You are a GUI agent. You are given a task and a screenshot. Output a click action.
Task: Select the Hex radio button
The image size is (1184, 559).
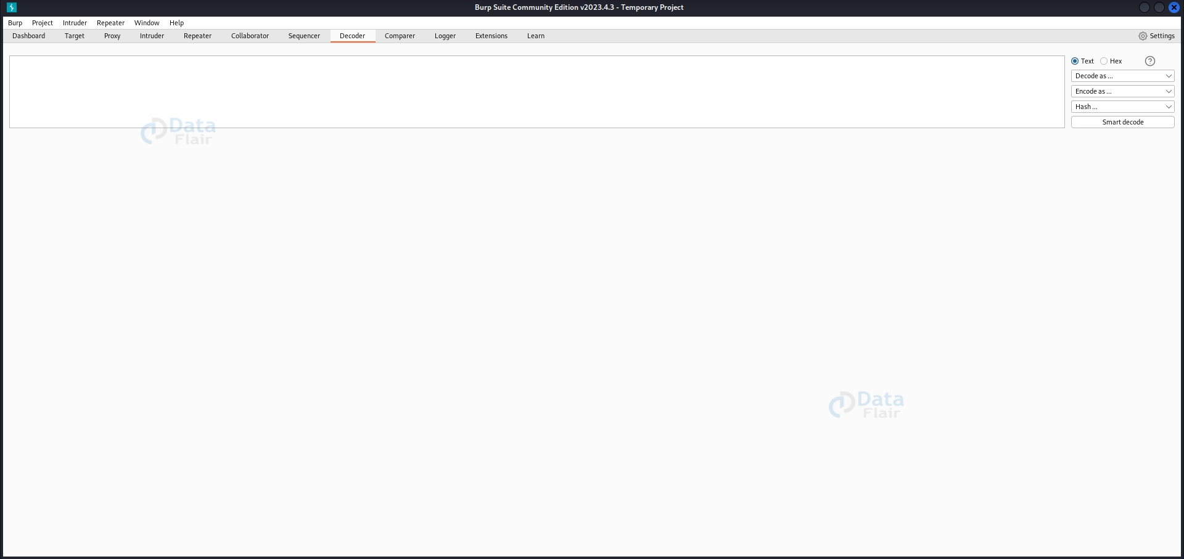(x=1104, y=61)
